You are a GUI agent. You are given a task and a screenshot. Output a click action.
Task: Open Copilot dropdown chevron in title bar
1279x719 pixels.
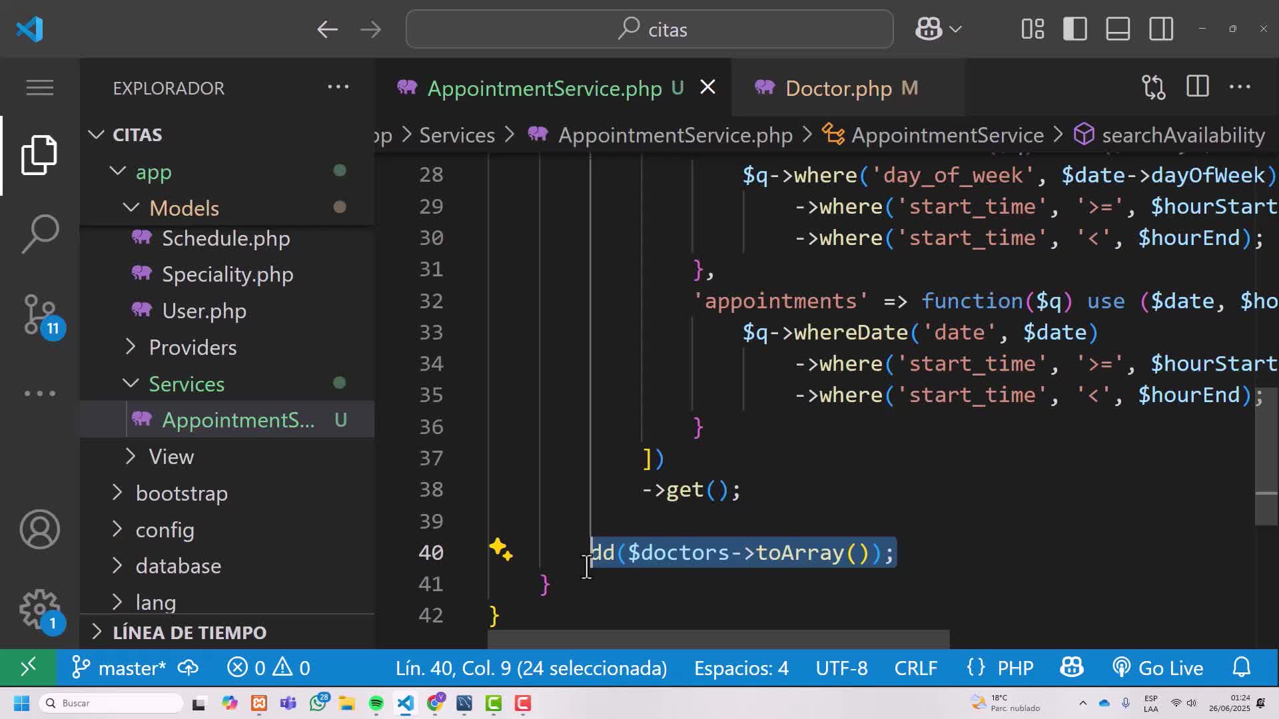tap(955, 29)
